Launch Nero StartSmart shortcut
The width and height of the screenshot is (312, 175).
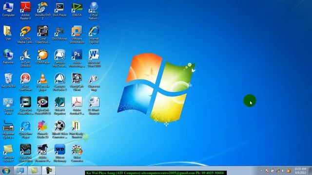point(25,82)
